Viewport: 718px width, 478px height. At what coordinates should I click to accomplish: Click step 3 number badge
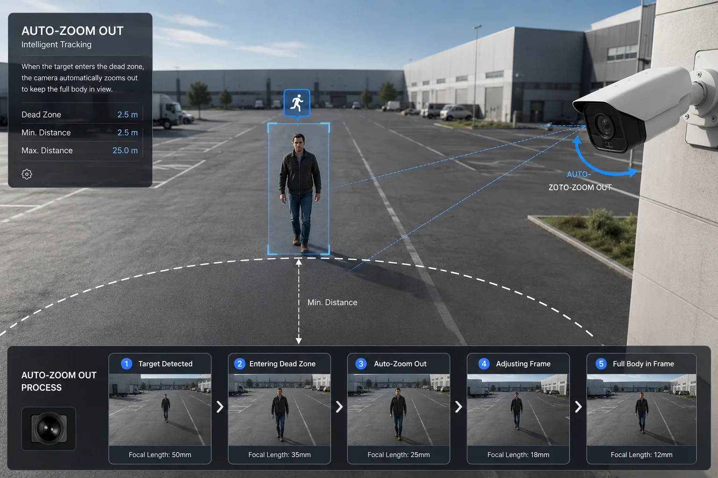click(x=361, y=364)
